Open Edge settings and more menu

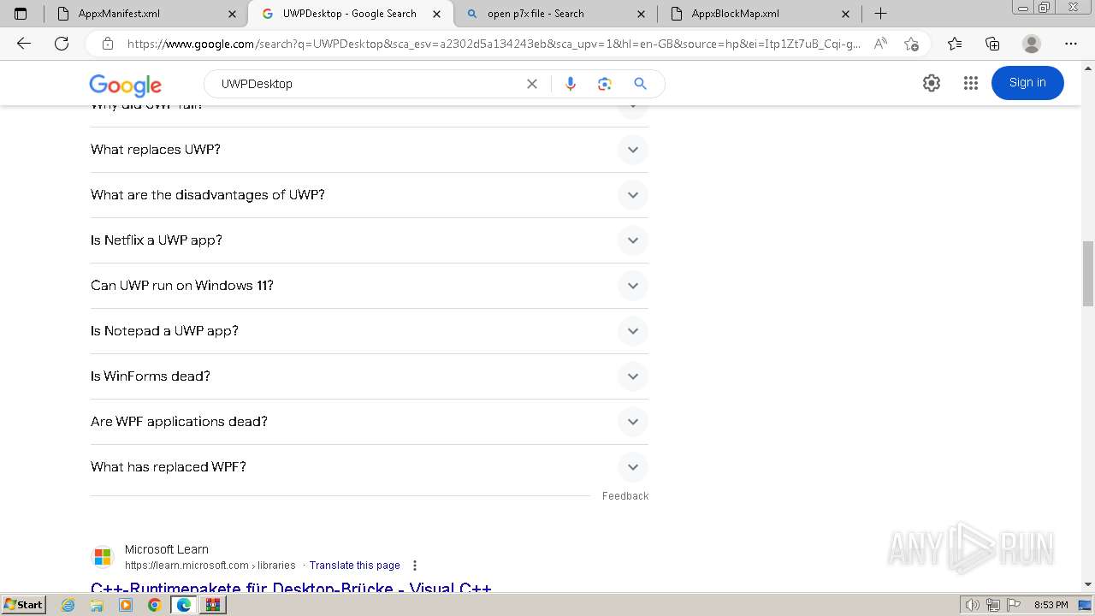pos(1071,44)
